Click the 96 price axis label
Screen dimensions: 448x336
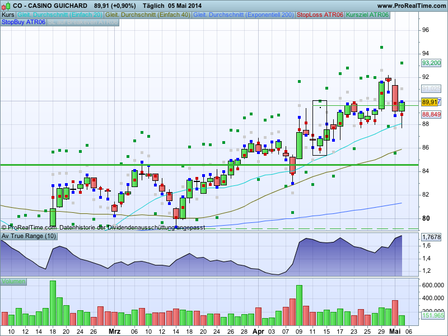[426, 30]
